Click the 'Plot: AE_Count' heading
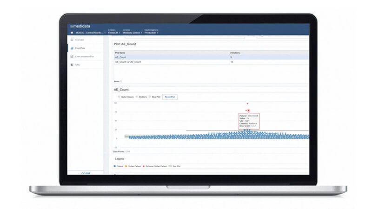 pyautogui.click(x=125, y=44)
